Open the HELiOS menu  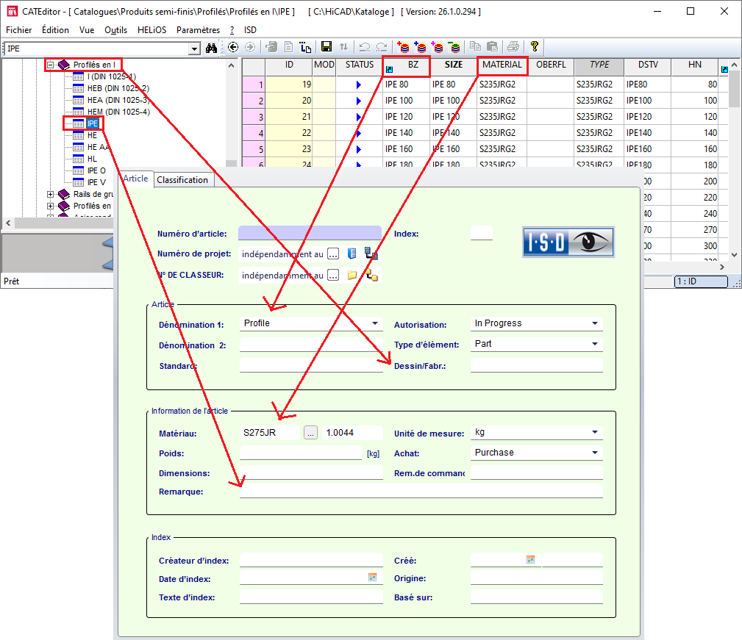[x=152, y=30]
